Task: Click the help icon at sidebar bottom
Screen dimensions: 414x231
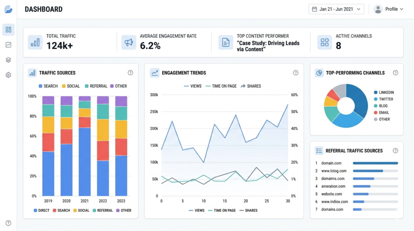Action: tap(8, 223)
